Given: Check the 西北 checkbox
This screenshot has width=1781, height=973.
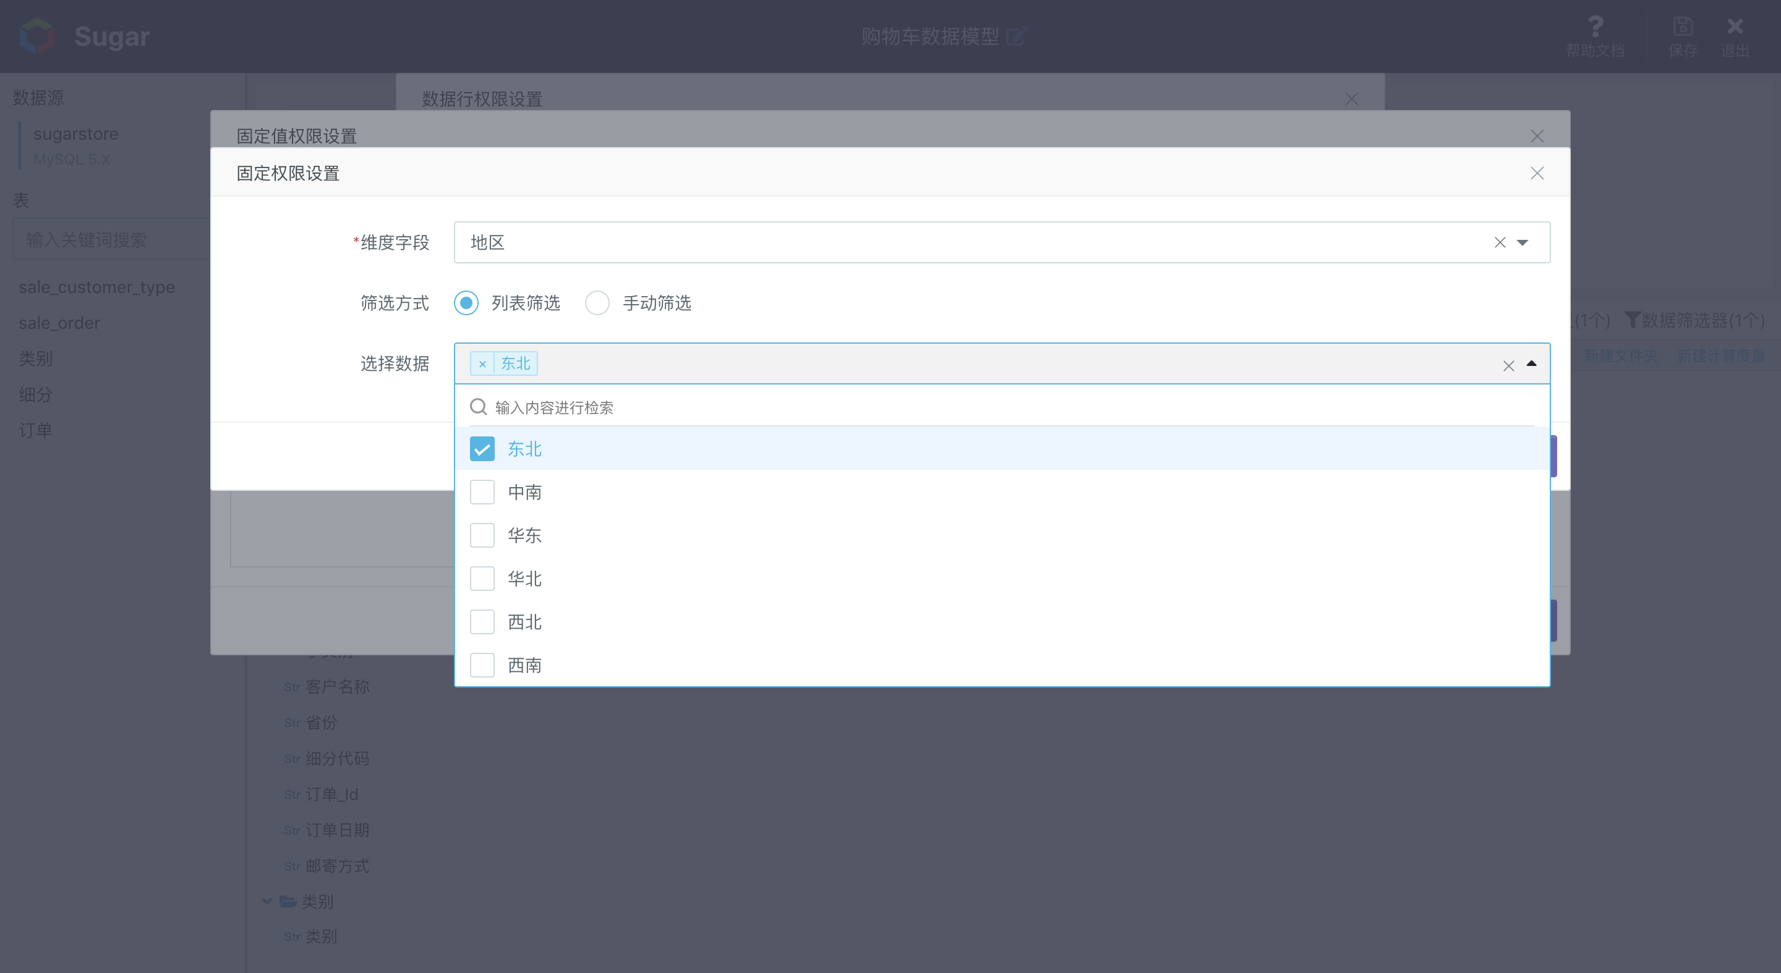Looking at the screenshot, I should point(482,622).
